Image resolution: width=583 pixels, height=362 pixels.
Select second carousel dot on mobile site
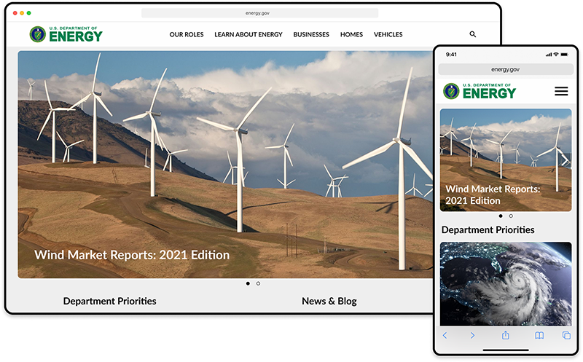point(511,216)
